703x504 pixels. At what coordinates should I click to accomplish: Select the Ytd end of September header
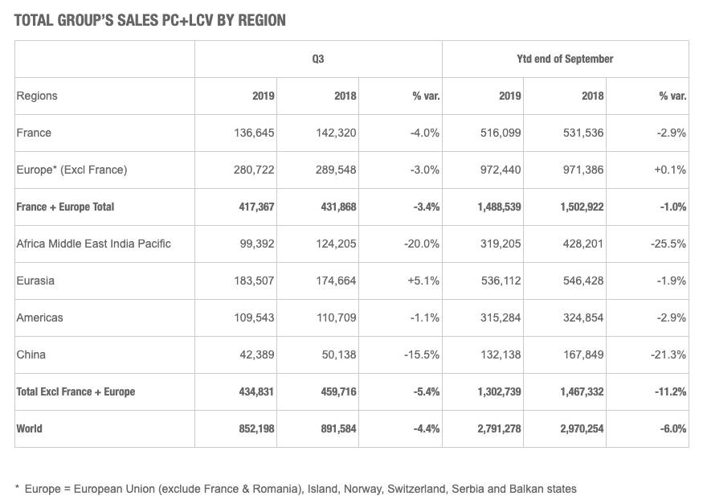(565, 59)
